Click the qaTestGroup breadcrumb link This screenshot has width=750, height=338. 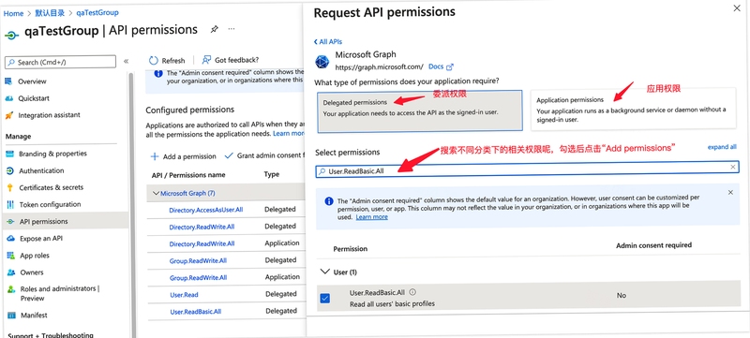(x=97, y=12)
